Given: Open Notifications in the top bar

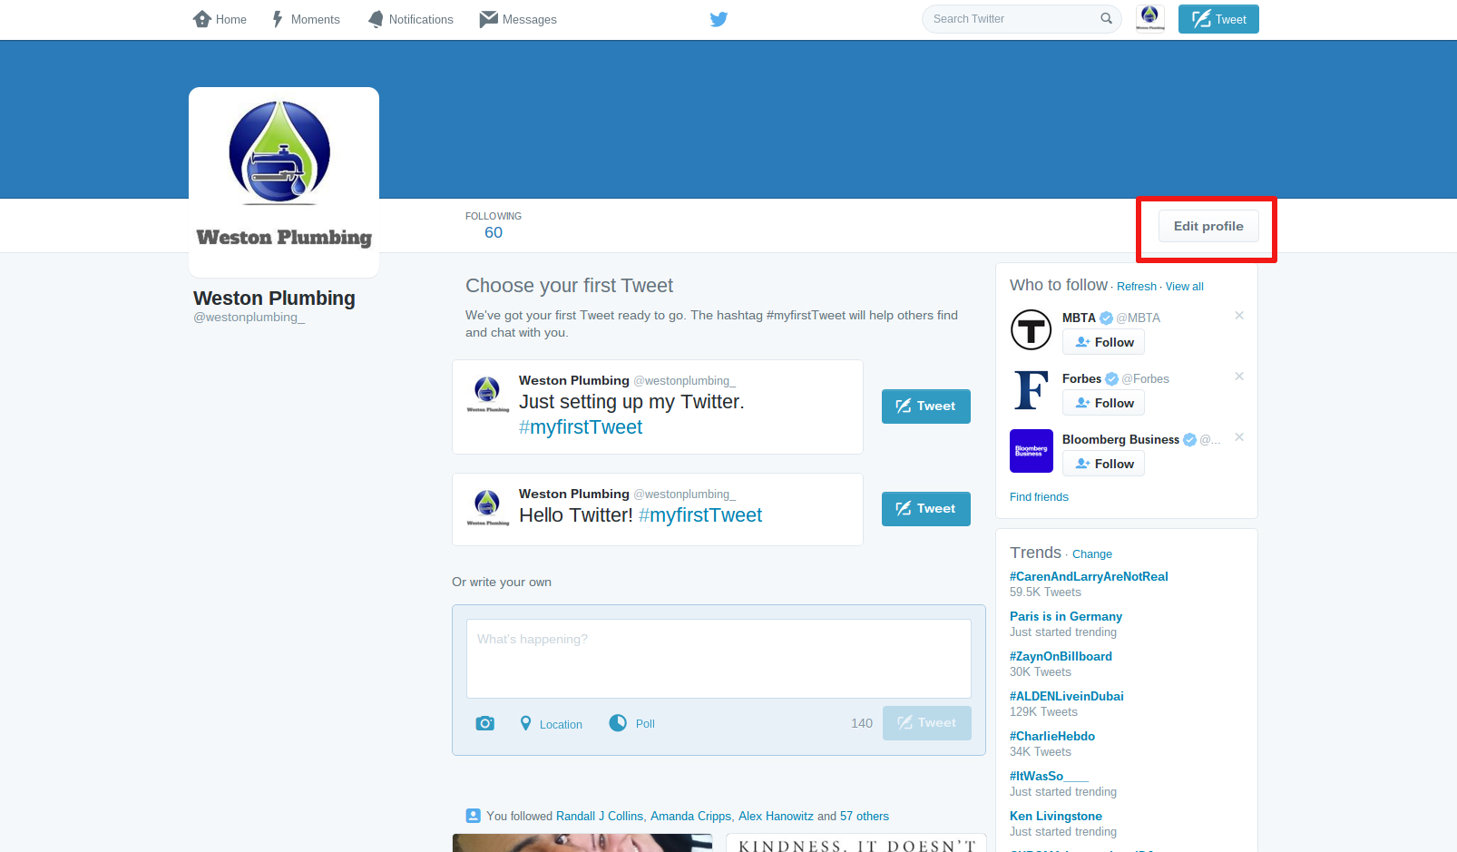Looking at the screenshot, I should tap(410, 19).
